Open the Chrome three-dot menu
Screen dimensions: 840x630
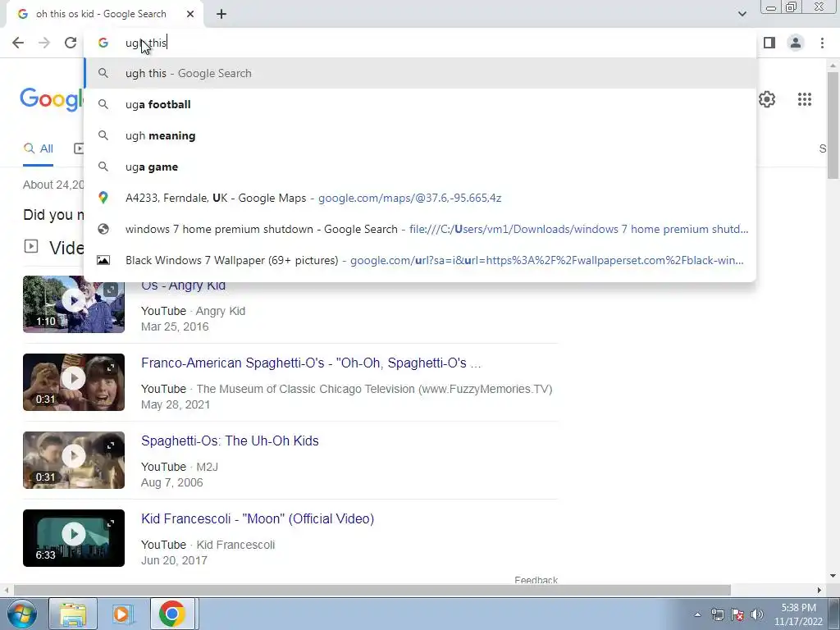click(822, 43)
